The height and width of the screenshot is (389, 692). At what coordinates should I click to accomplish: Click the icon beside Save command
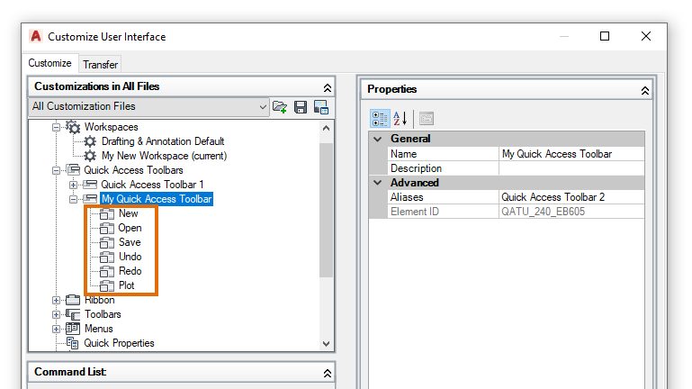(x=107, y=242)
